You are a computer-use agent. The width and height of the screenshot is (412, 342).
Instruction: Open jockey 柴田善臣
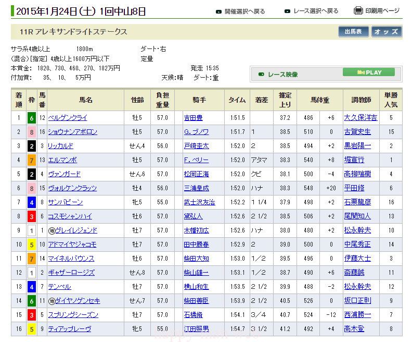click(x=196, y=301)
